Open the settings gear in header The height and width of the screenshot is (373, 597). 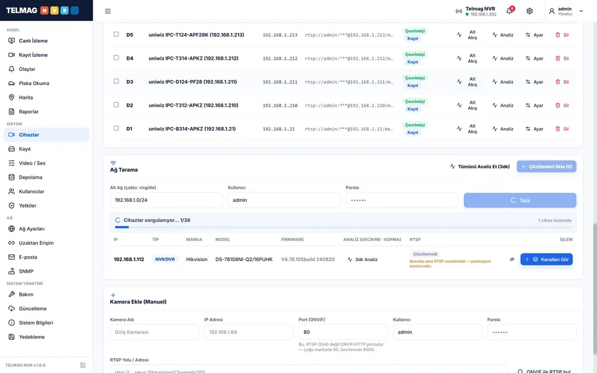click(x=529, y=11)
